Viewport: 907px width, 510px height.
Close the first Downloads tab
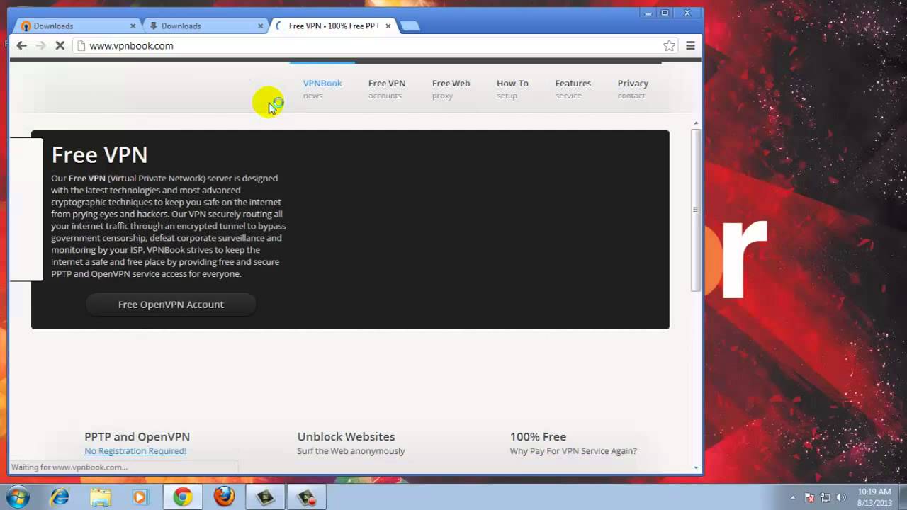pos(133,25)
